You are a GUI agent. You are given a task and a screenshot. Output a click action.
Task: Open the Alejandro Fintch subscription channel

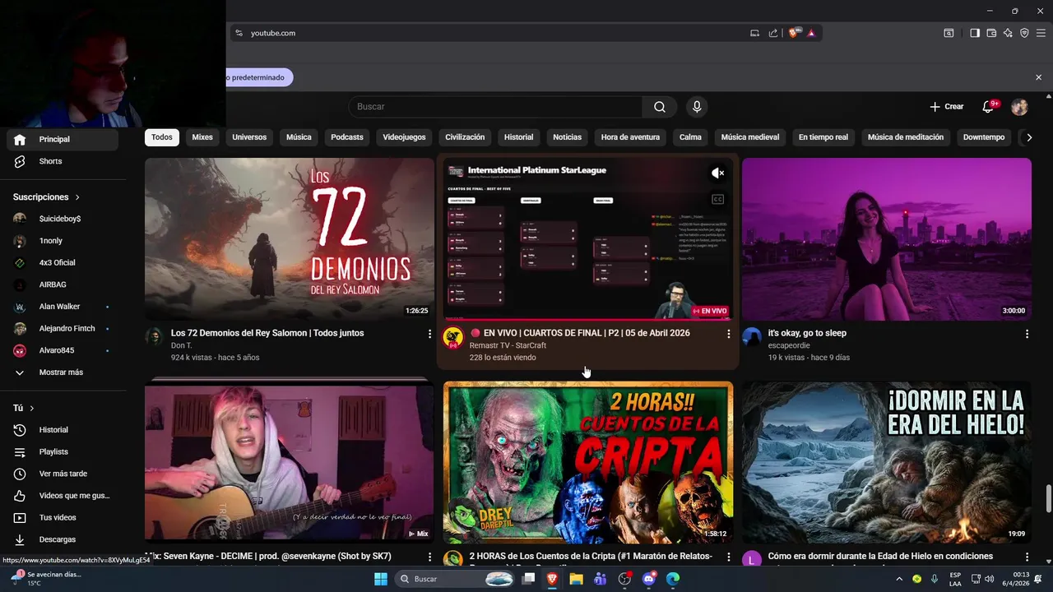point(63,328)
